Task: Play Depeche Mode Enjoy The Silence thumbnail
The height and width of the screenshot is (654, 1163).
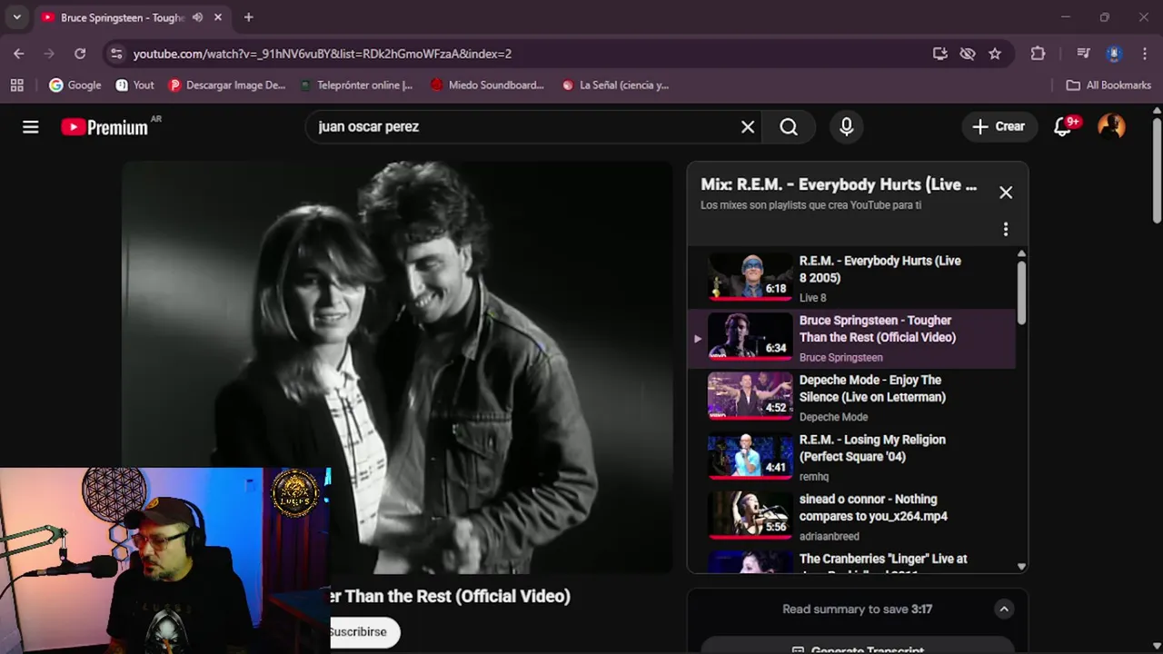Action: click(750, 395)
